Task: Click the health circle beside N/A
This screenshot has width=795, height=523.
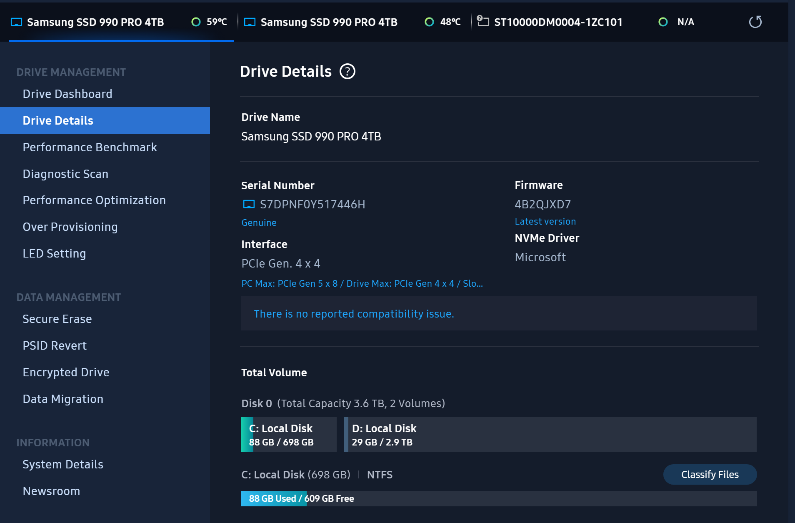Action: [663, 22]
